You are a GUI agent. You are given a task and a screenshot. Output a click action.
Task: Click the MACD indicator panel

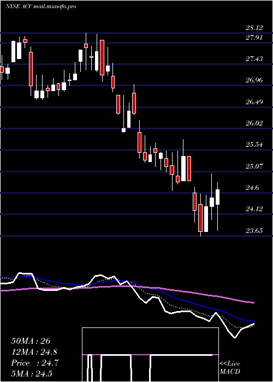pyautogui.click(x=150, y=355)
